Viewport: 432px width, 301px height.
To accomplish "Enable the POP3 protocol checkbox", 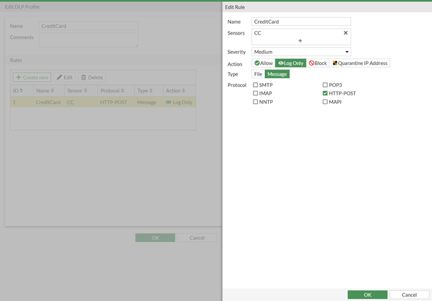I will [325, 85].
